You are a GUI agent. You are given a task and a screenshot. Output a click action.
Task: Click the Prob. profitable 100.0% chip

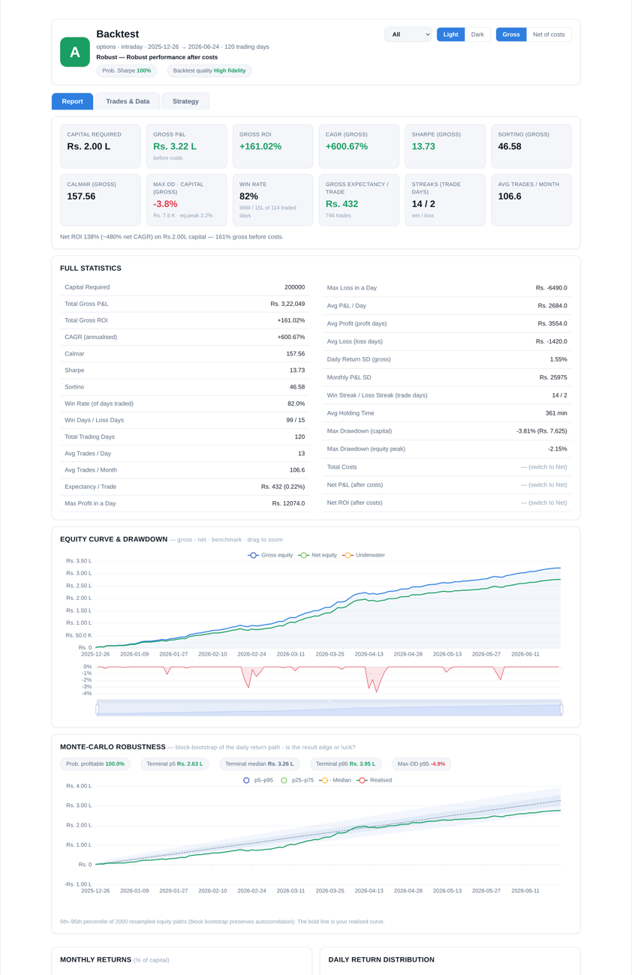click(x=95, y=763)
